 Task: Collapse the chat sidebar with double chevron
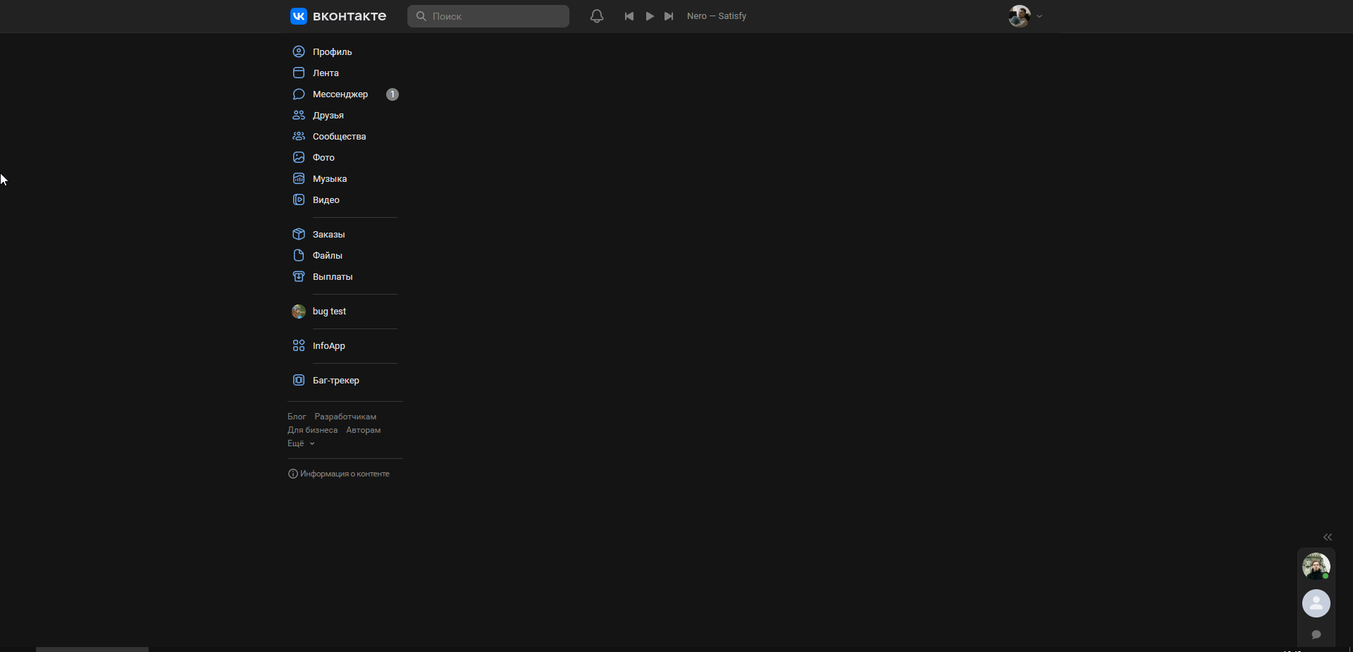pyautogui.click(x=1328, y=537)
